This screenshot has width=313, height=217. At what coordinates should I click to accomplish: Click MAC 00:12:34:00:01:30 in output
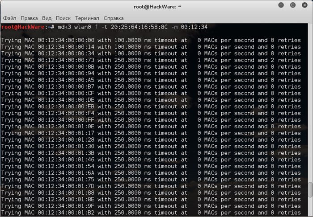66,146
